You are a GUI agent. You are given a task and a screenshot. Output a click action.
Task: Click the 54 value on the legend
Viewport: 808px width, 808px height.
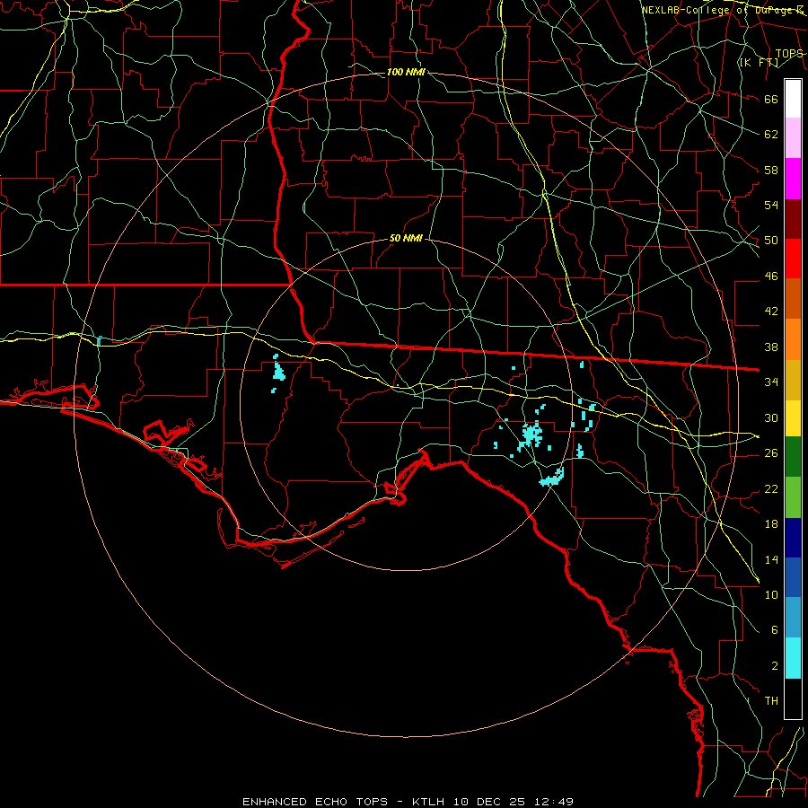point(771,205)
